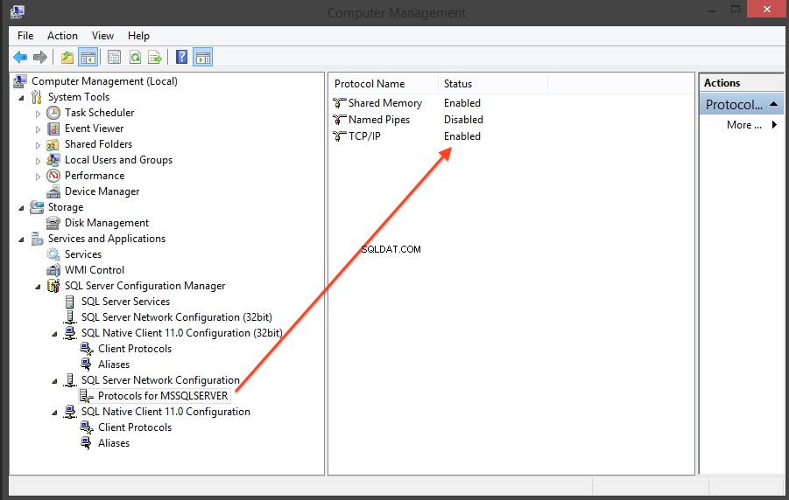Click the WMI Control icon
The height and width of the screenshot is (500, 789).
[x=53, y=270]
